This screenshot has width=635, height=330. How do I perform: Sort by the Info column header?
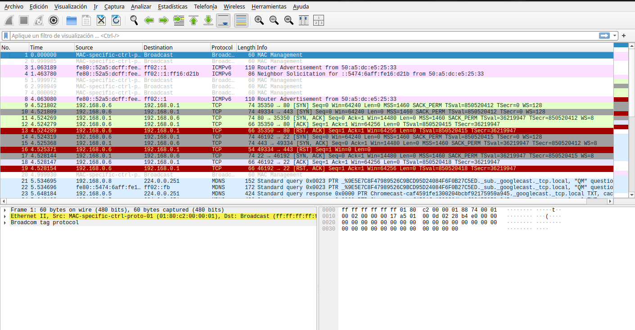[435, 47]
